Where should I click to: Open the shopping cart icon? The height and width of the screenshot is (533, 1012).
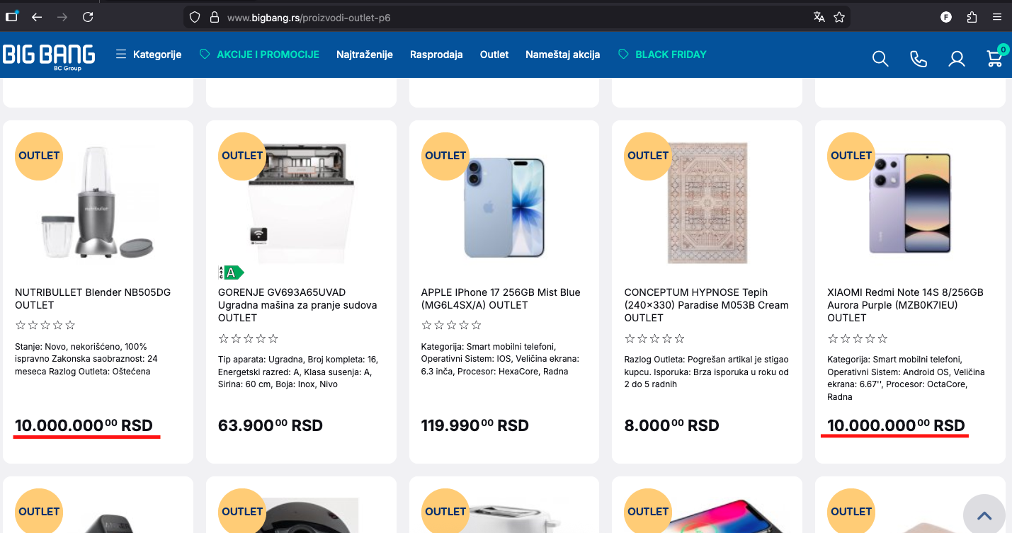pyautogui.click(x=995, y=58)
